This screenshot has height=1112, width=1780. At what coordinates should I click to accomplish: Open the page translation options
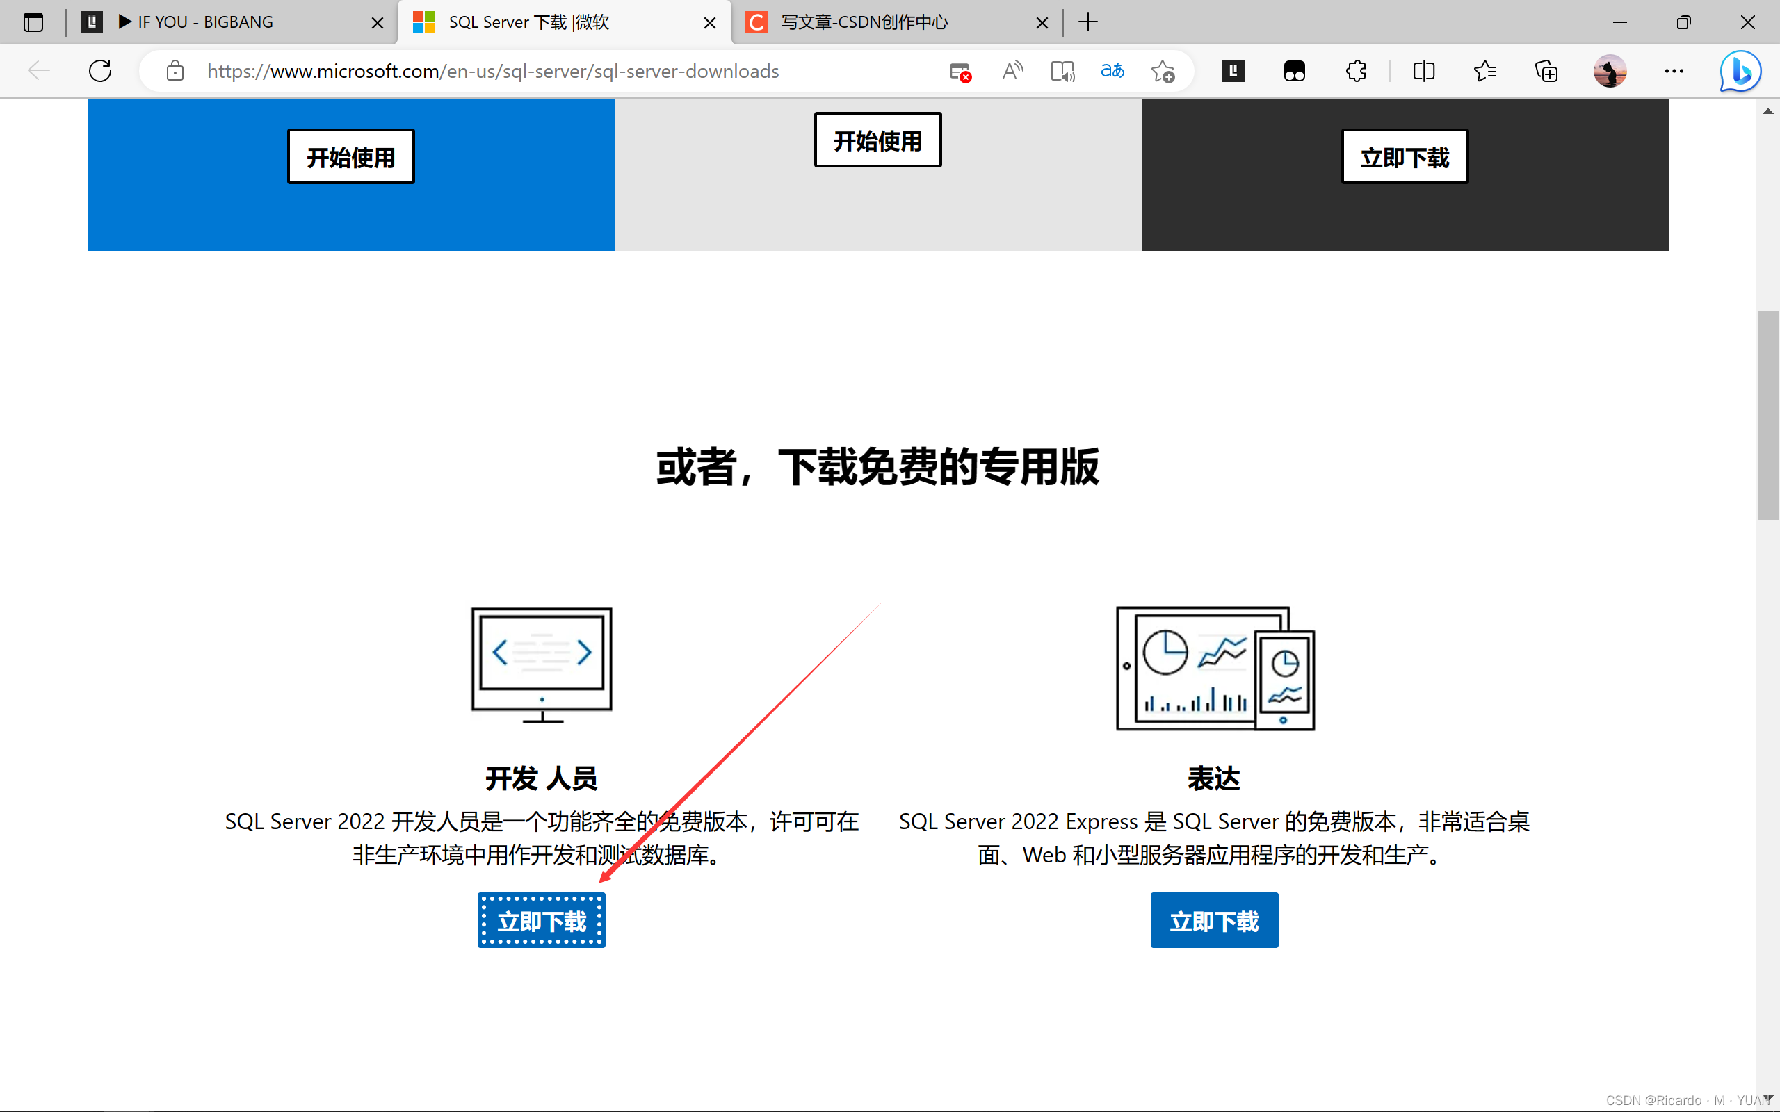[x=1112, y=71]
